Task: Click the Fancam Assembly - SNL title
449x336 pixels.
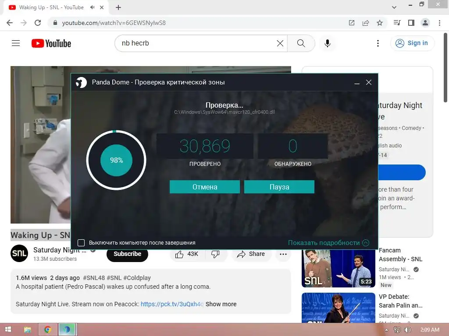Action: click(400, 255)
